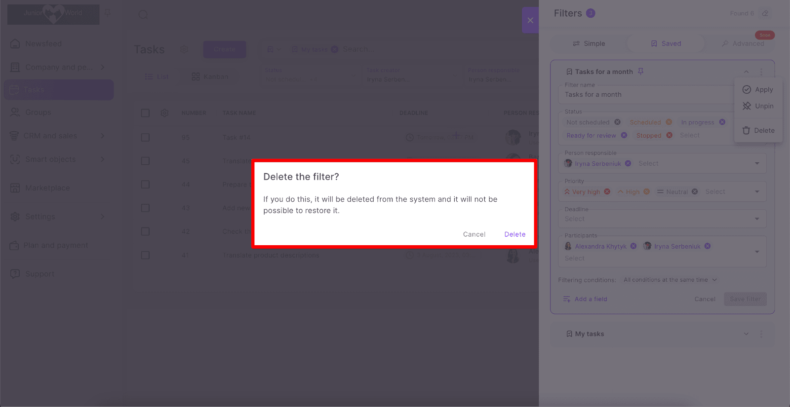Remove the Stopped status chip

click(x=670, y=135)
